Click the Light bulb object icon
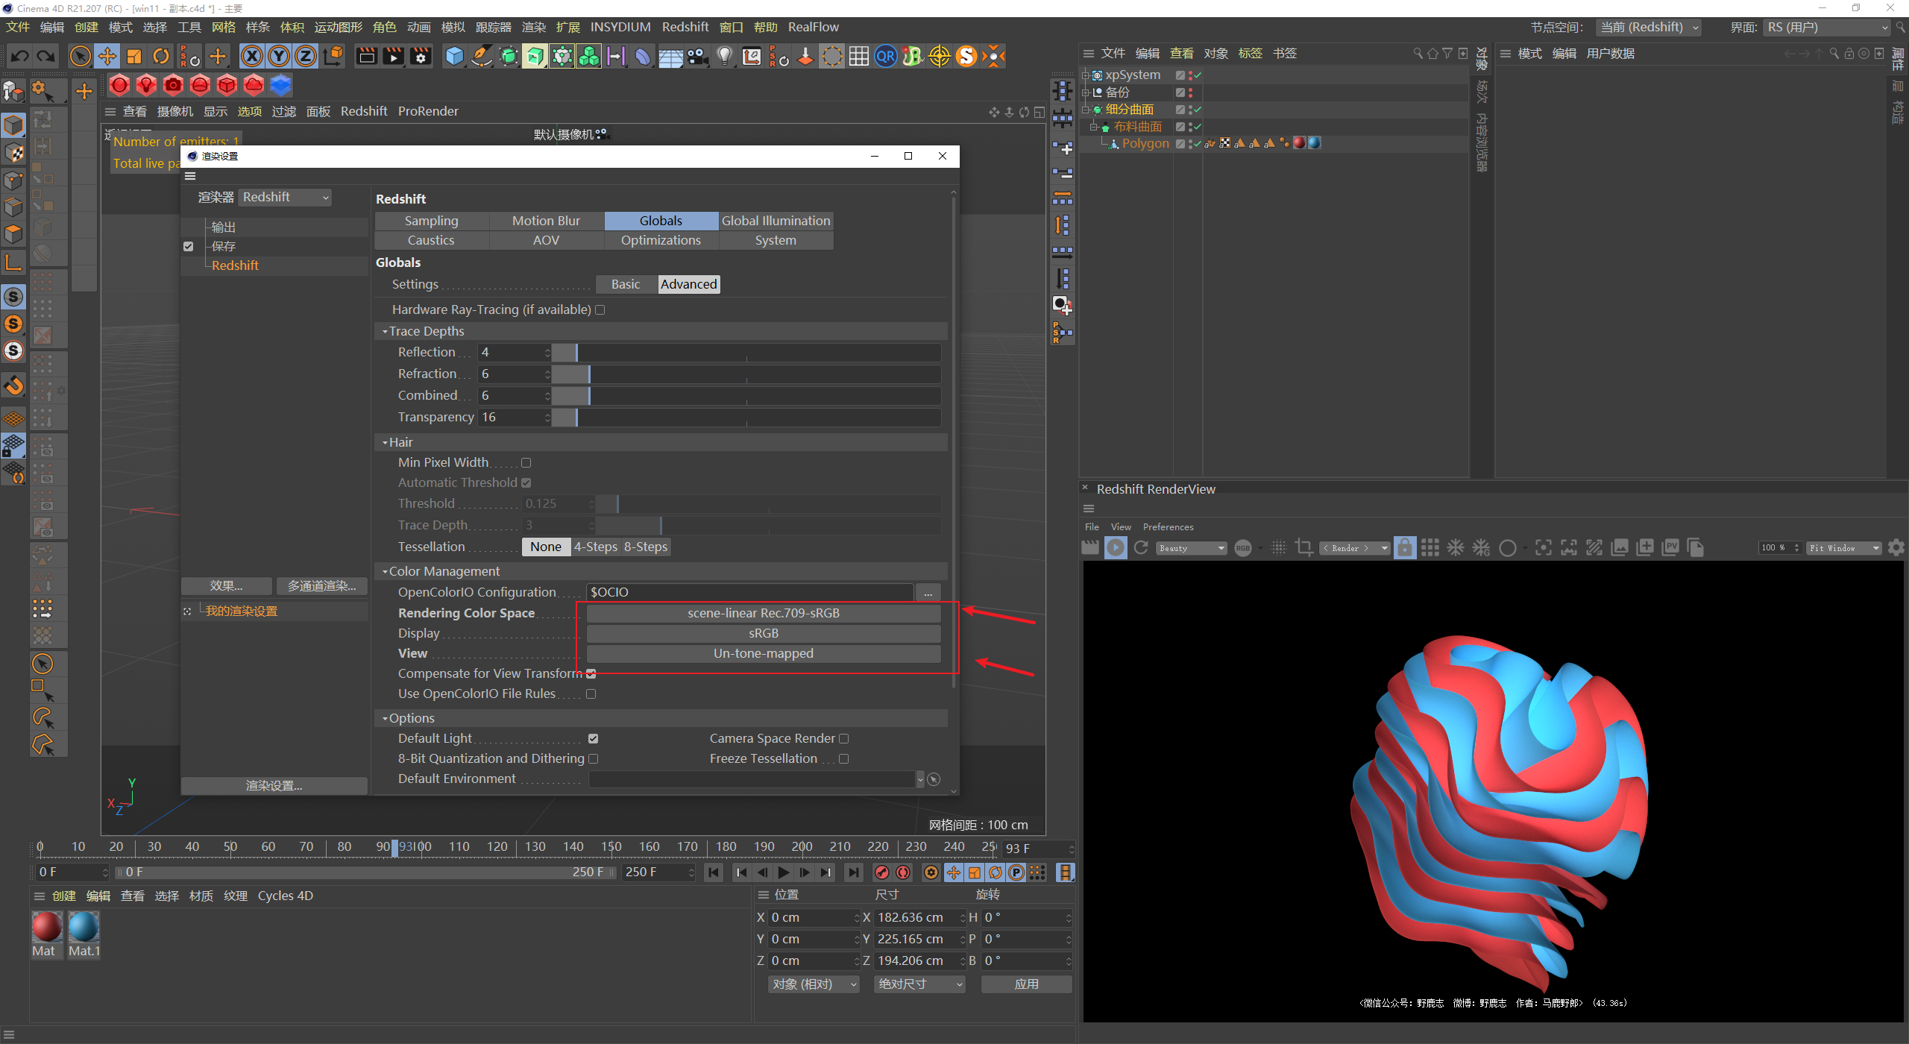This screenshot has width=1909, height=1044. click(x=725, y=56)
